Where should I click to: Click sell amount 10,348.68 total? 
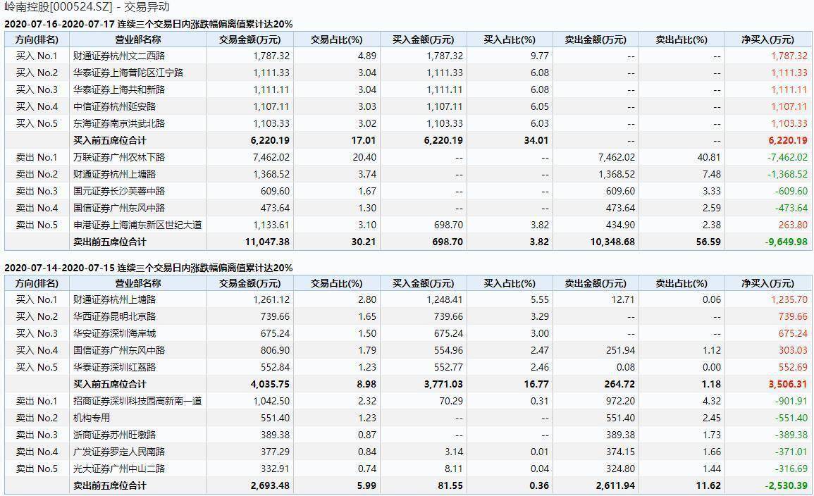612,242
